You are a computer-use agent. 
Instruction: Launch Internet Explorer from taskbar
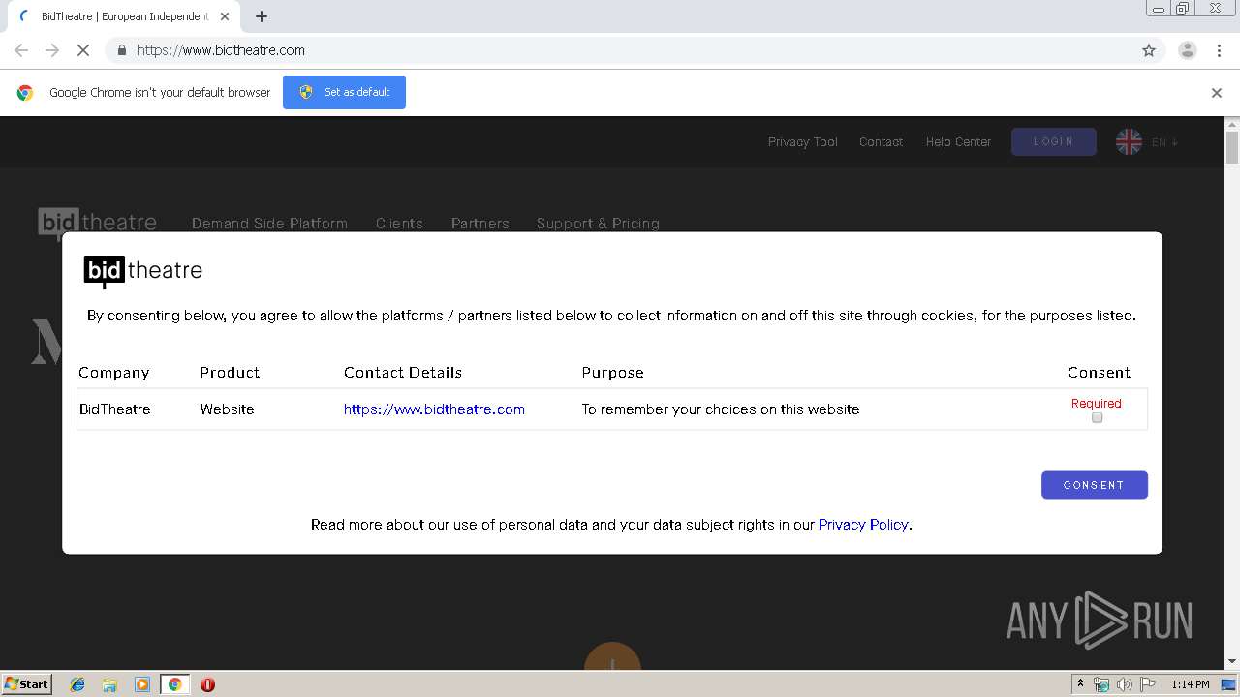77,684
